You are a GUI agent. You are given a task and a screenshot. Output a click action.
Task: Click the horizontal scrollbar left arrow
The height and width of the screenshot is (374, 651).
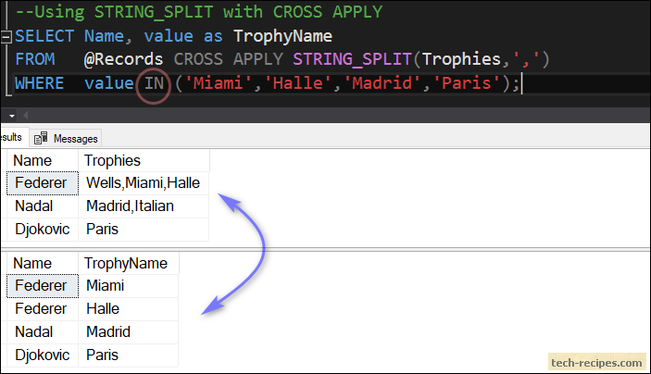point(26,116)
